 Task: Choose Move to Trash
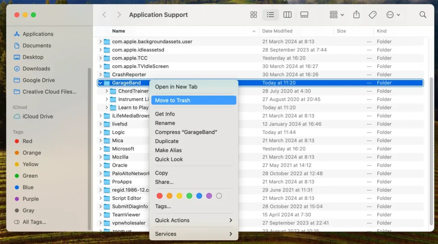point(194,100)
